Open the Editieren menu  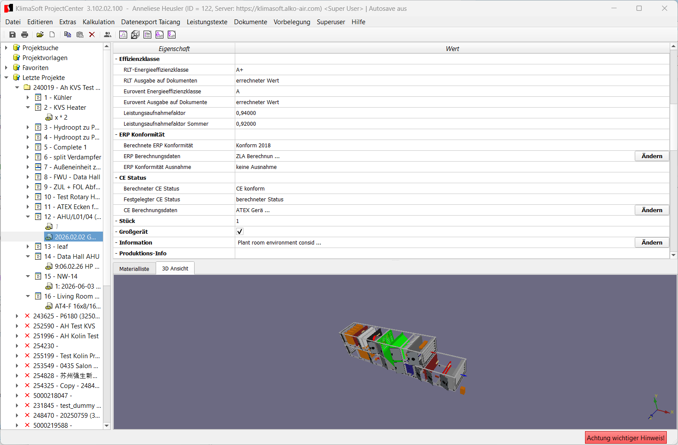click(x=40, y=22)
